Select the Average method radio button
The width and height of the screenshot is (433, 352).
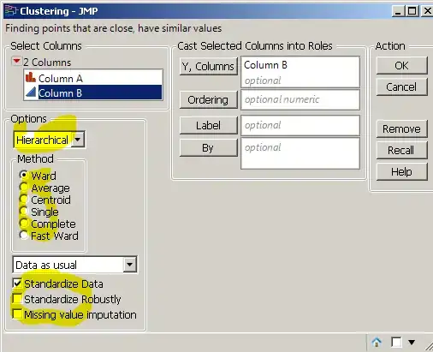click(x=23, y=188)
